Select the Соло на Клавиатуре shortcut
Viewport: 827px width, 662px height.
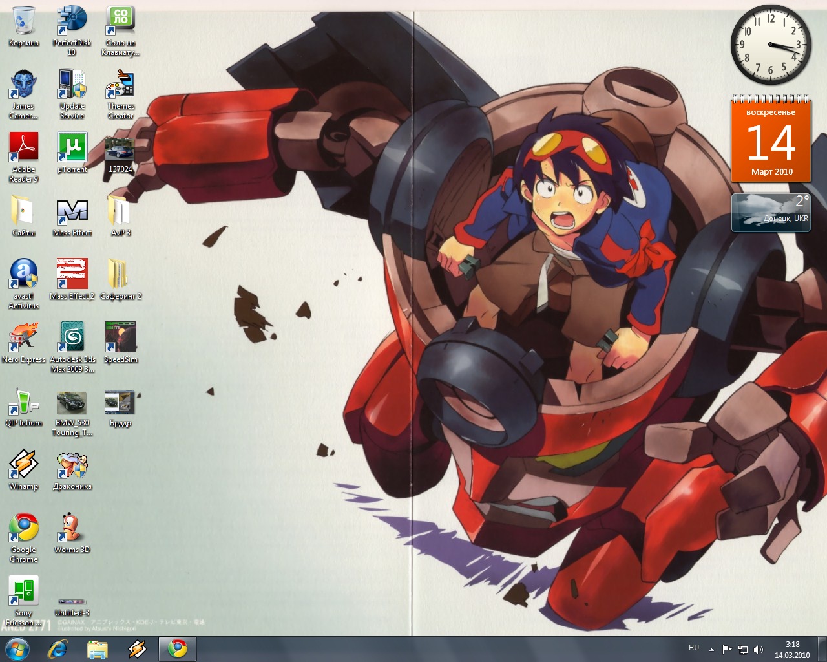pos(120,30)
